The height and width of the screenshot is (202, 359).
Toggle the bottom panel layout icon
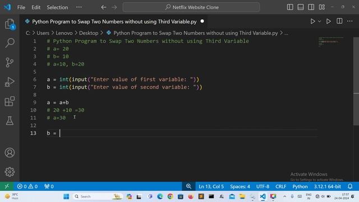(x=301, y=7)
